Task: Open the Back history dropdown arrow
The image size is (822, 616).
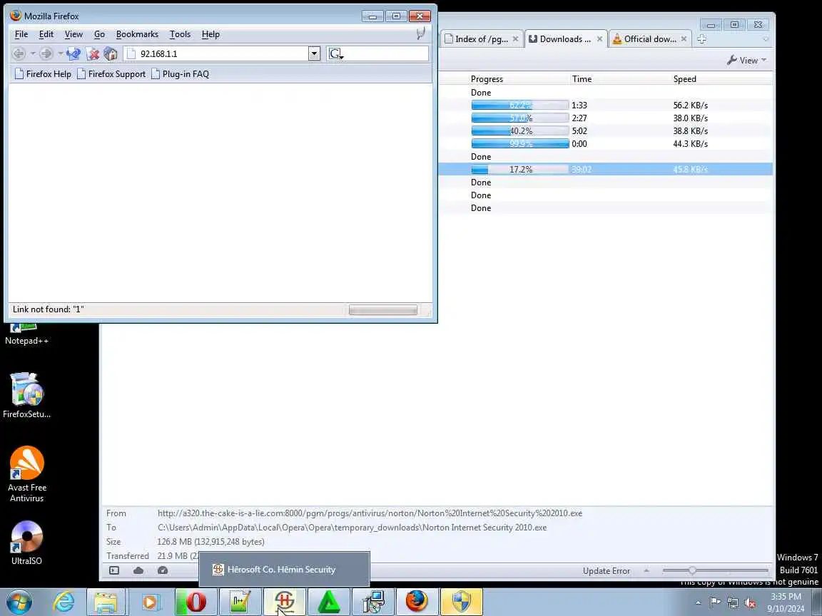Action: 33,53
